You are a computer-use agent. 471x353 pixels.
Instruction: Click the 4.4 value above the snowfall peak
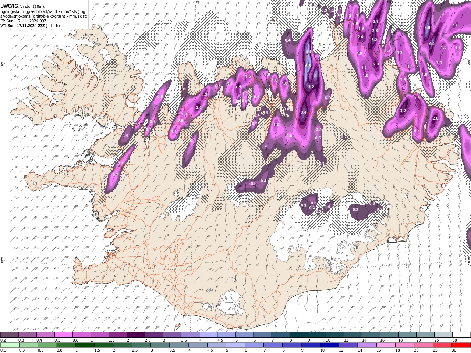(x=308, y=51)
